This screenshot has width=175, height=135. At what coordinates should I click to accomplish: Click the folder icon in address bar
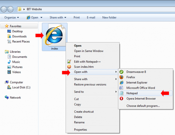tap(20, 9)
